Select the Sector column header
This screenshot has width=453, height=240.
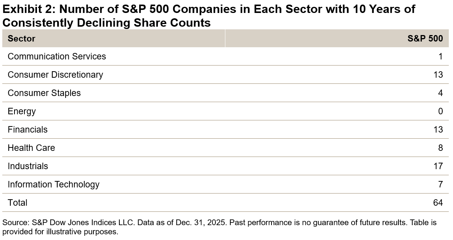tap(21, 38)
